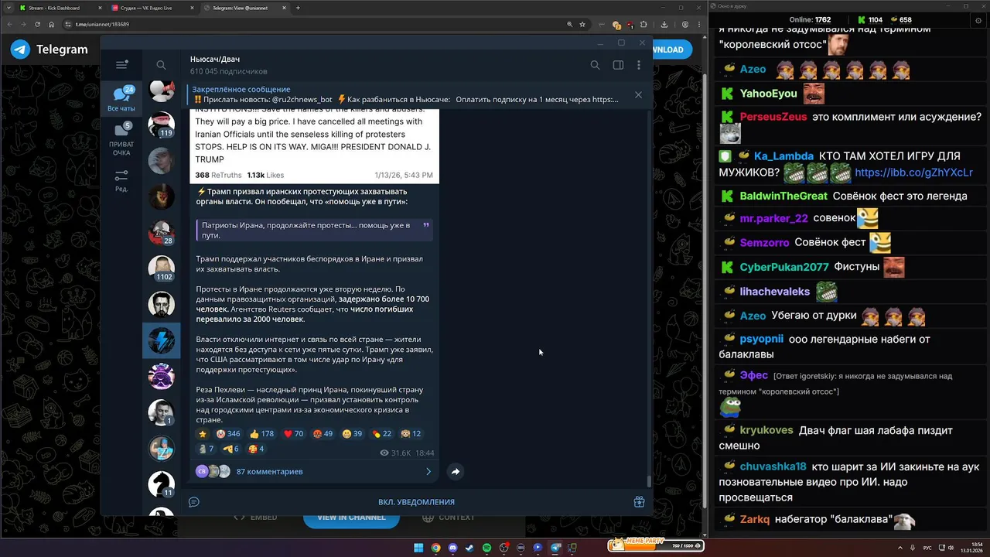Click the Telegram logo on the web page
The height and width of the screenshot is (557, 990).
49,50
